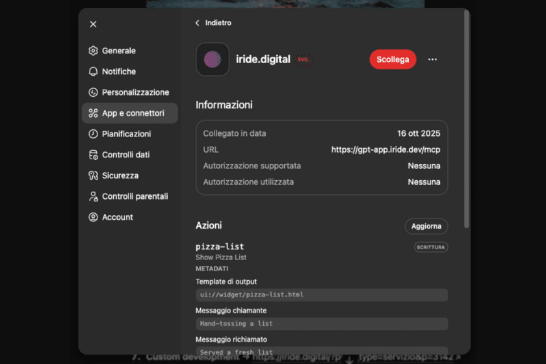Click the Messaggio chiamante text field
Viewport: 546px width, 364px height.
pyautogui.click(x=321, y=324)
